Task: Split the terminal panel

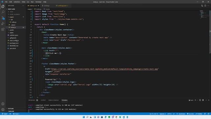Action: (200, 100)
